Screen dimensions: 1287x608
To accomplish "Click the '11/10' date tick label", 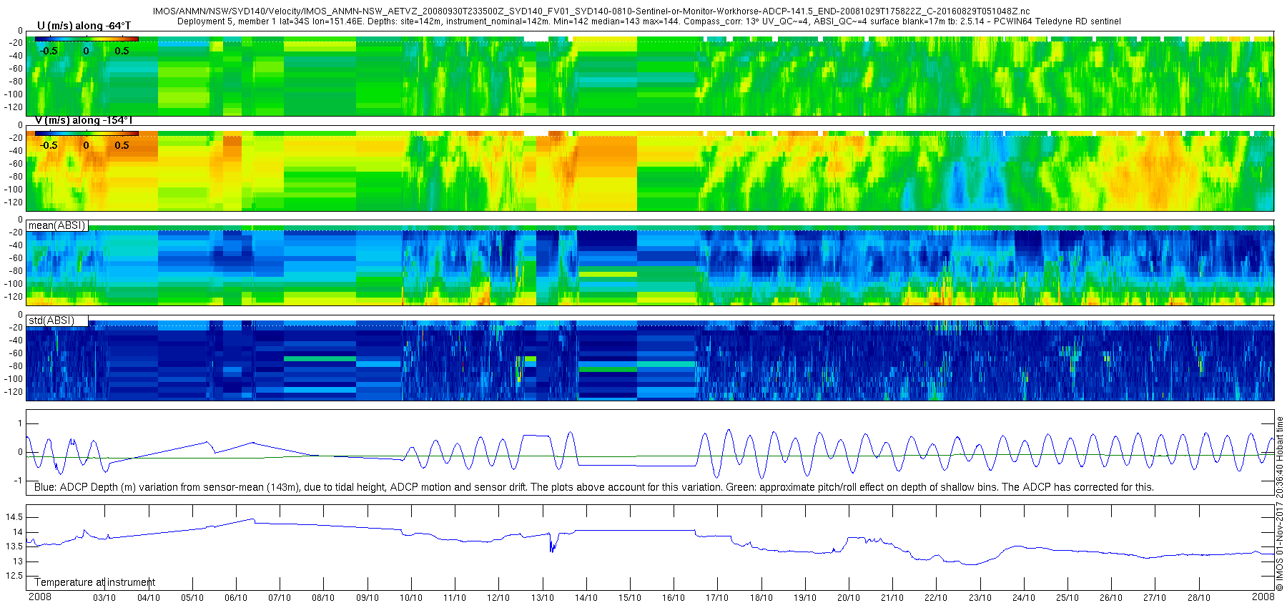I will [455, 598].
